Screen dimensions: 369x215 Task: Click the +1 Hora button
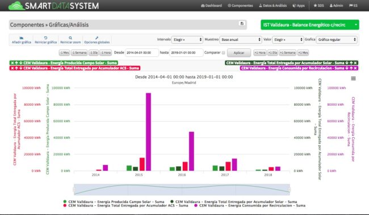click(260, 53)
